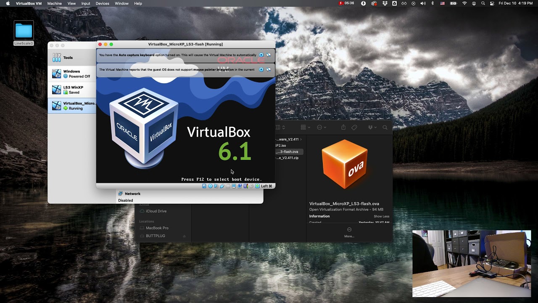This screenshot has width=538, height=303.
Task: Open the Machine menu
Action: pyautogui.click(x=55, y=3)
